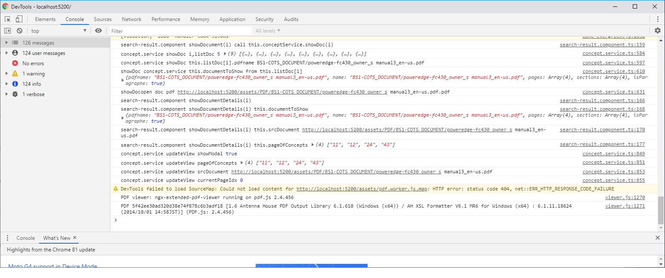This screenshot has height=278, width=665.
Task: Open the showDocopen doc pdf URL link
Action: pos(282,92)
